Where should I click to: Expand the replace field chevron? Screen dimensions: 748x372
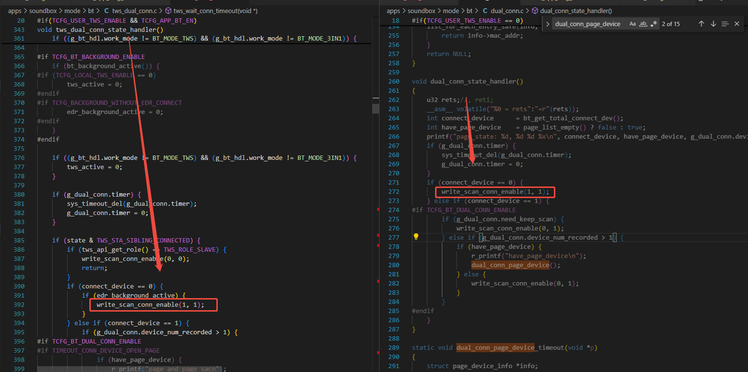[548, 24]
